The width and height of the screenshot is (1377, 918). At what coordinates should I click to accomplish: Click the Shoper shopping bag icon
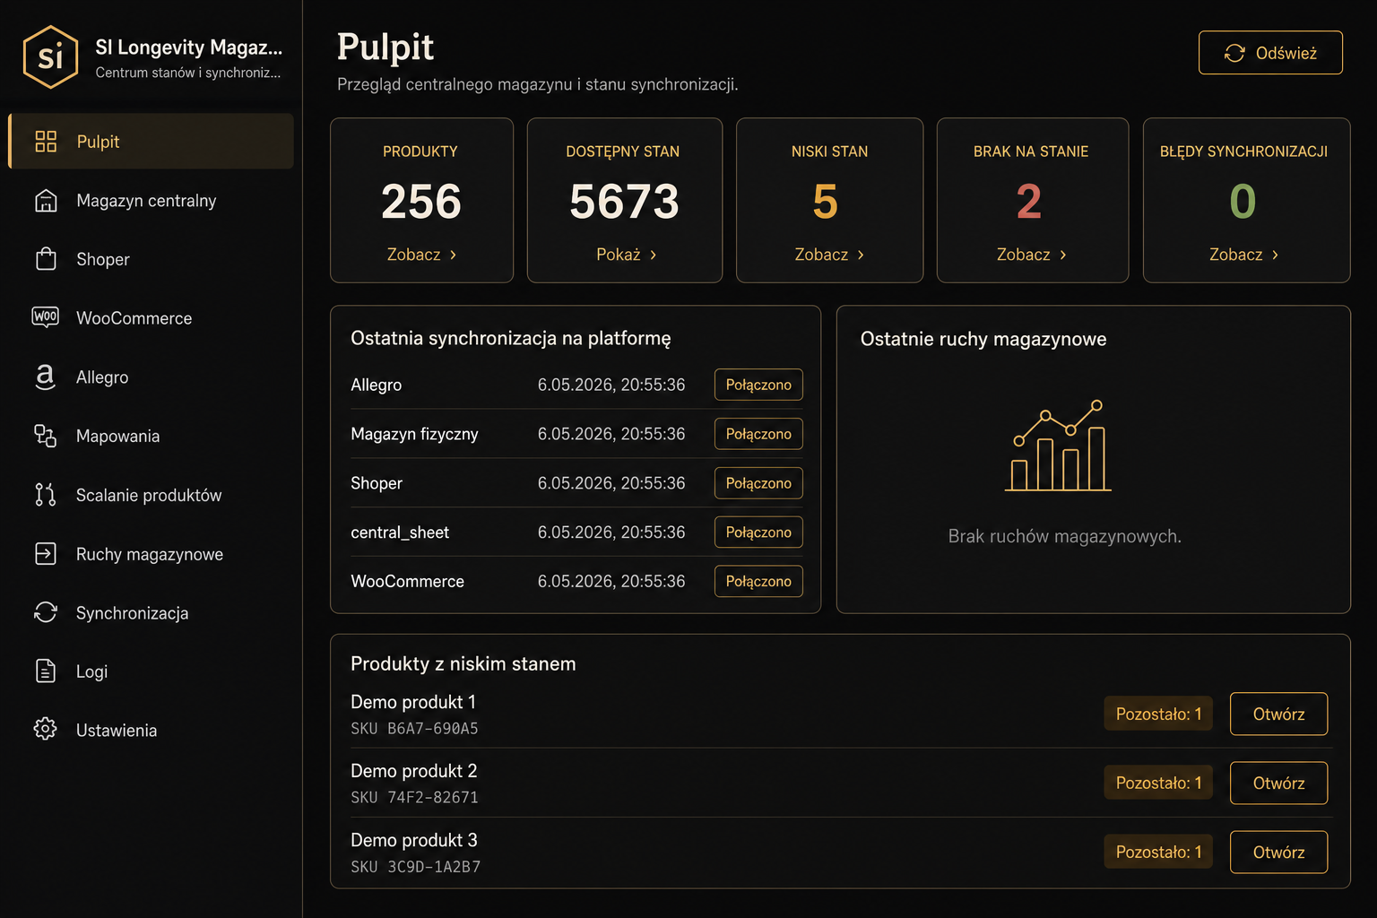46,259
